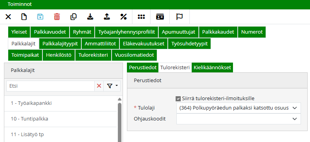The image size is (310, 142).
Task: Open Apumuuttujat tab
Action: tap(178, 32)
